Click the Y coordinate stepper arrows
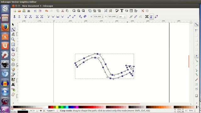The width and height of the screenshot is (201, 113). click(117, 17)
